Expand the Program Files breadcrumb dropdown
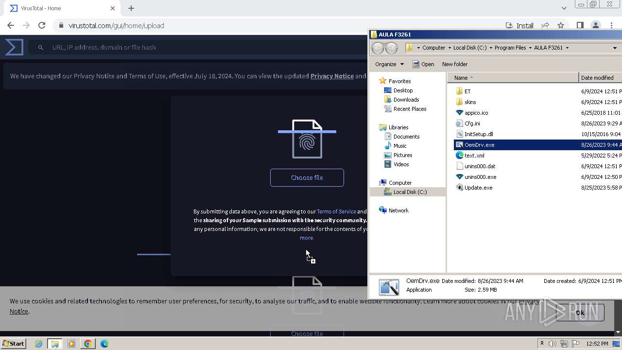Screen dimensions: 622x350 (530, 48)
